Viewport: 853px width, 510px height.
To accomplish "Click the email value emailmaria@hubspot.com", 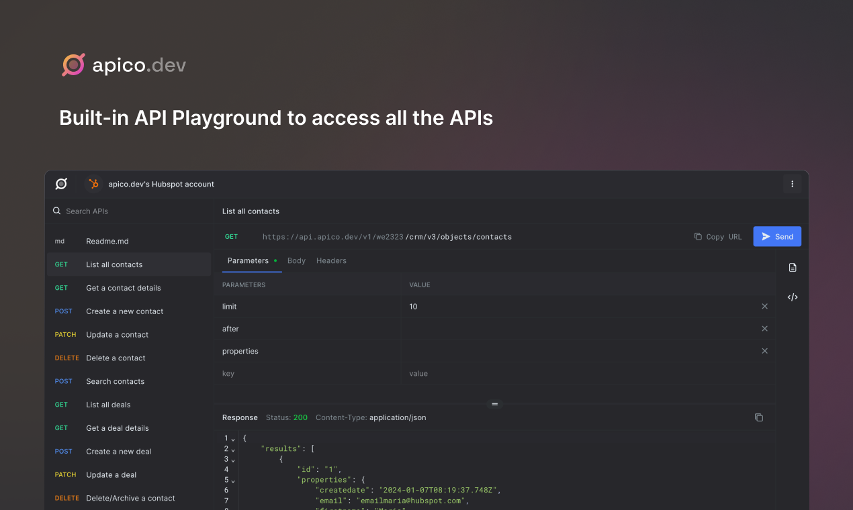I will pyautogui.click(x=412, y=501).
